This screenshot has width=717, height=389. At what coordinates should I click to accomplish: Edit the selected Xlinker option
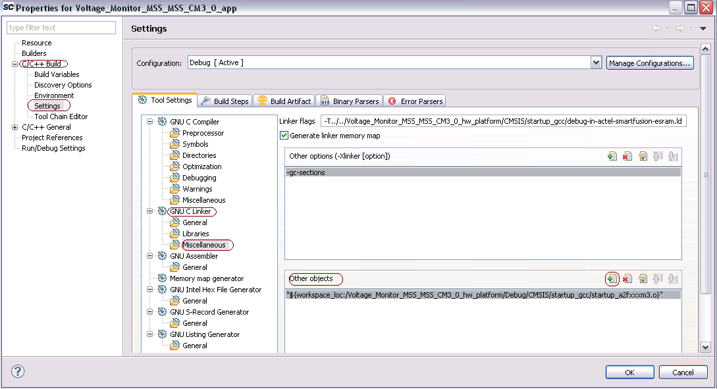point(643,156)
